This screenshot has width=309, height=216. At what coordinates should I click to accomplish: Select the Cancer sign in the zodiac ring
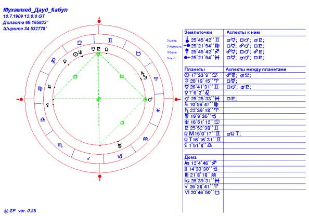coord(80,43)
